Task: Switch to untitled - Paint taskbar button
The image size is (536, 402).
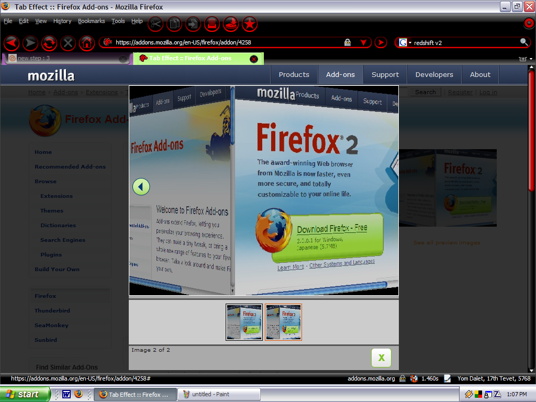Action: pyautogui.click(x=219, y=394)
